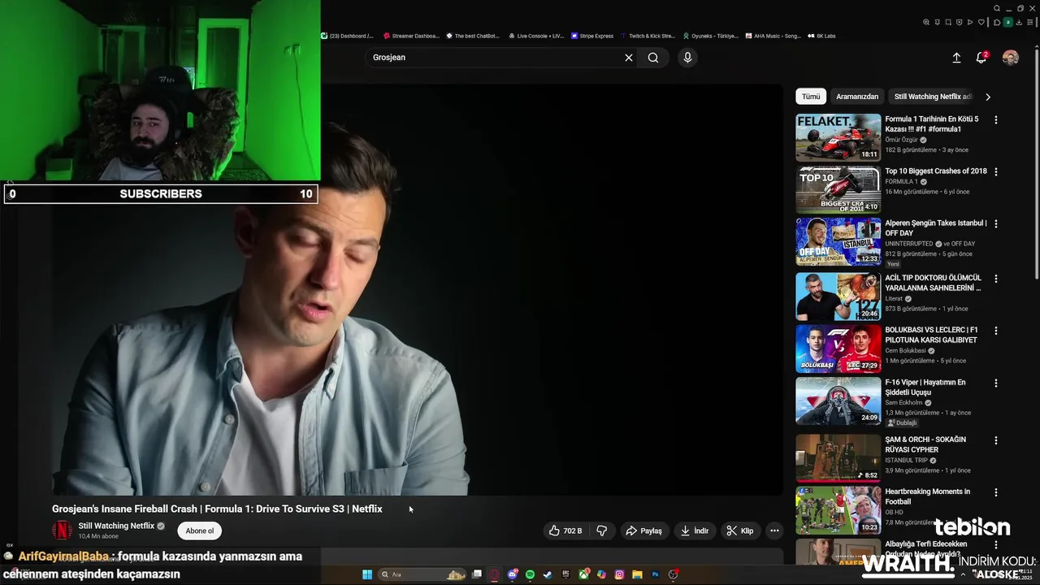The width and height of the screenshot is (1040, 585).
Task: Open ŞAM & ORCHI cypher thumbnail
Action: [838, 457]
